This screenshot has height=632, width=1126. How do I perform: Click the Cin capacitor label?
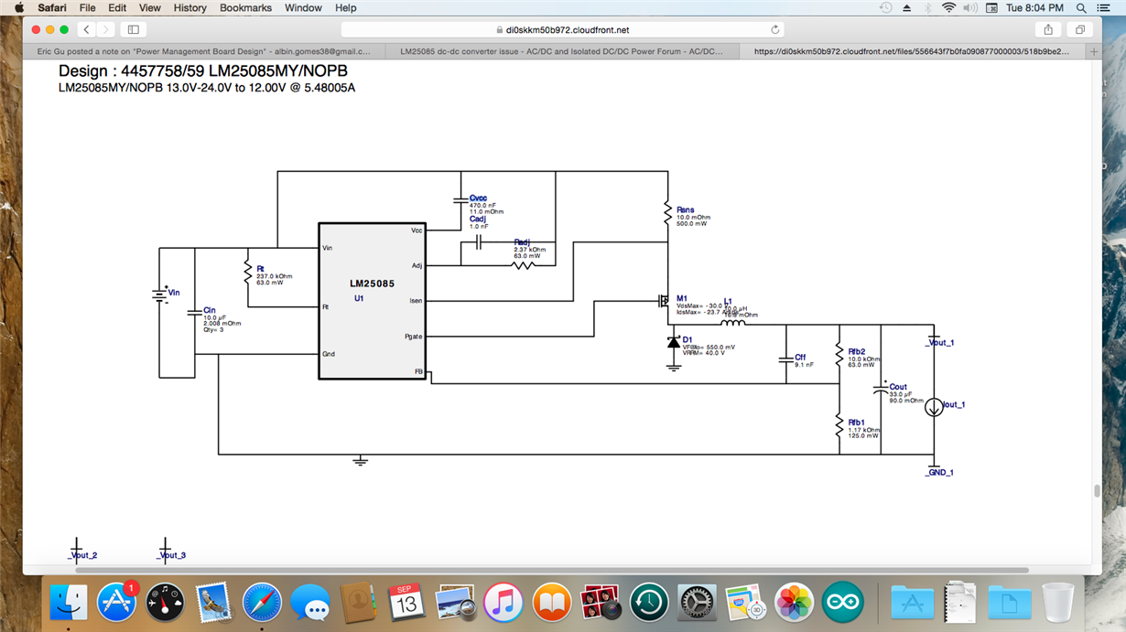(x=210, y=310)
